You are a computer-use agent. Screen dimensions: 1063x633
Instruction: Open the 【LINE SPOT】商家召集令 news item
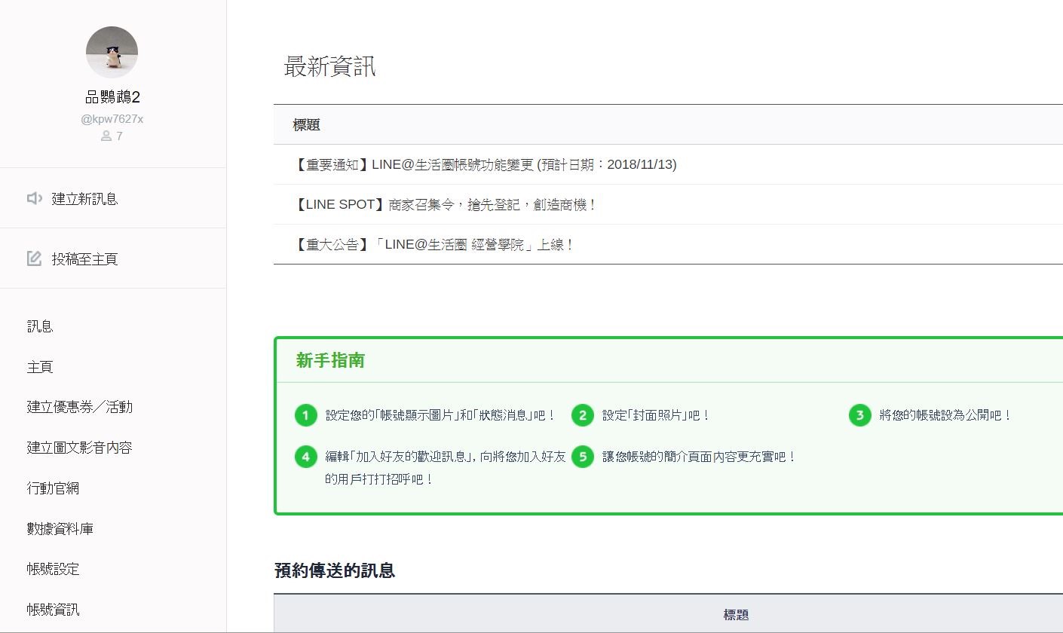coord(445,204)
